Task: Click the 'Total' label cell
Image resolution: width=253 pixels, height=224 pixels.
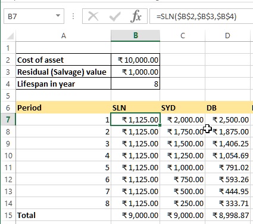Action: pos(63,215)
